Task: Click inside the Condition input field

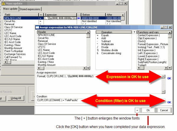Action: pyautogui.click(x=101, y=101)
